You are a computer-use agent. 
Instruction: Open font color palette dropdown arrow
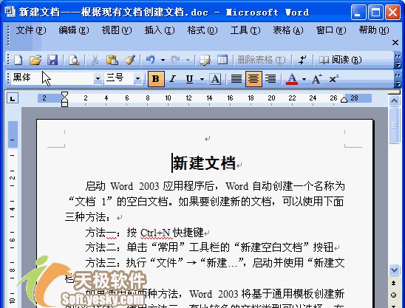(304, 79)
